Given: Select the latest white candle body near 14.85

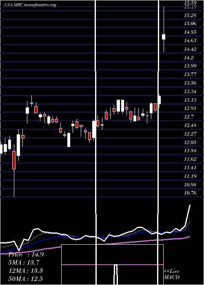Looking at the screenshot, I should click(164, 37).
